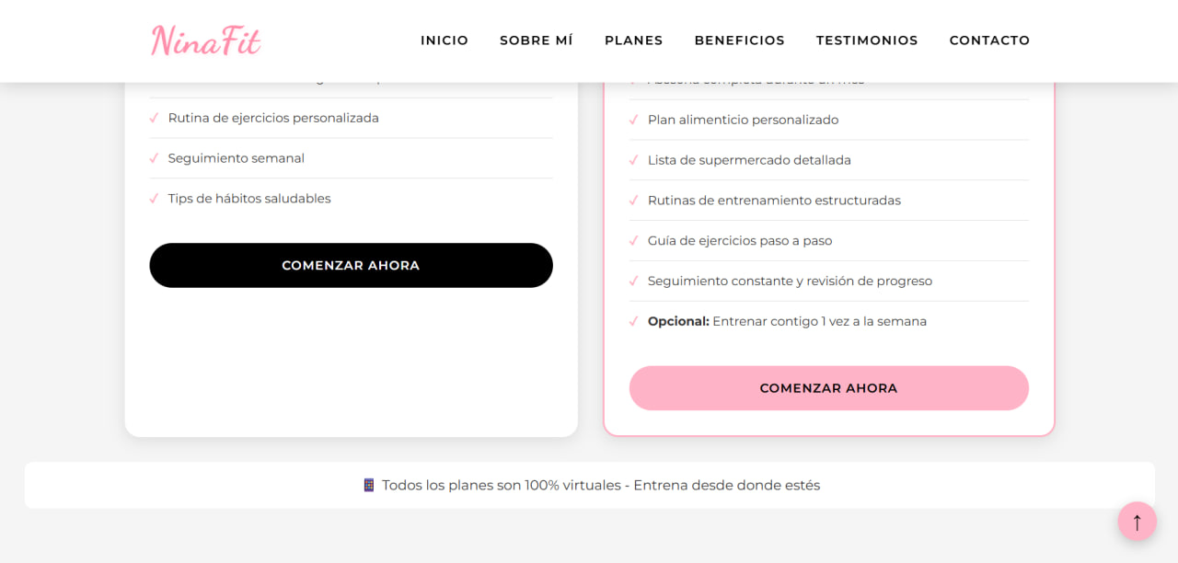1178x563 pixels.
Task: Navigate to PLANES
Action: (633, 40)
